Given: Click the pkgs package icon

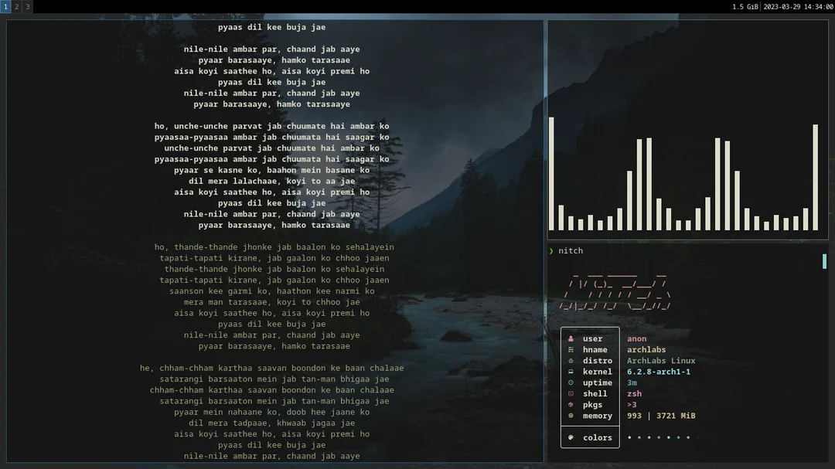Looking at the screenshot, I should click(571, 404).
